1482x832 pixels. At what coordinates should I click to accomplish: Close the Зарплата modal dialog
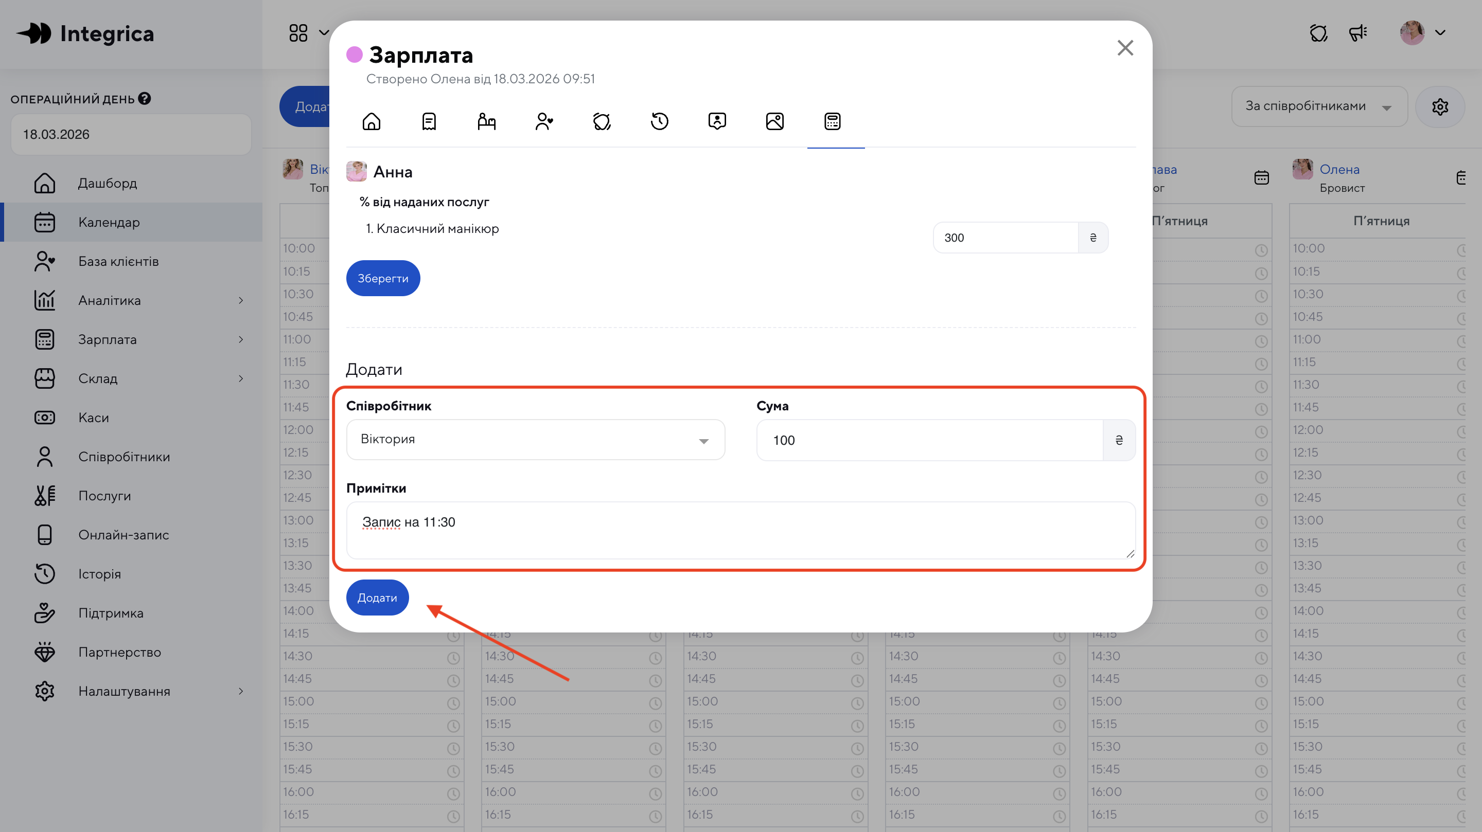tap(1125, 48)
